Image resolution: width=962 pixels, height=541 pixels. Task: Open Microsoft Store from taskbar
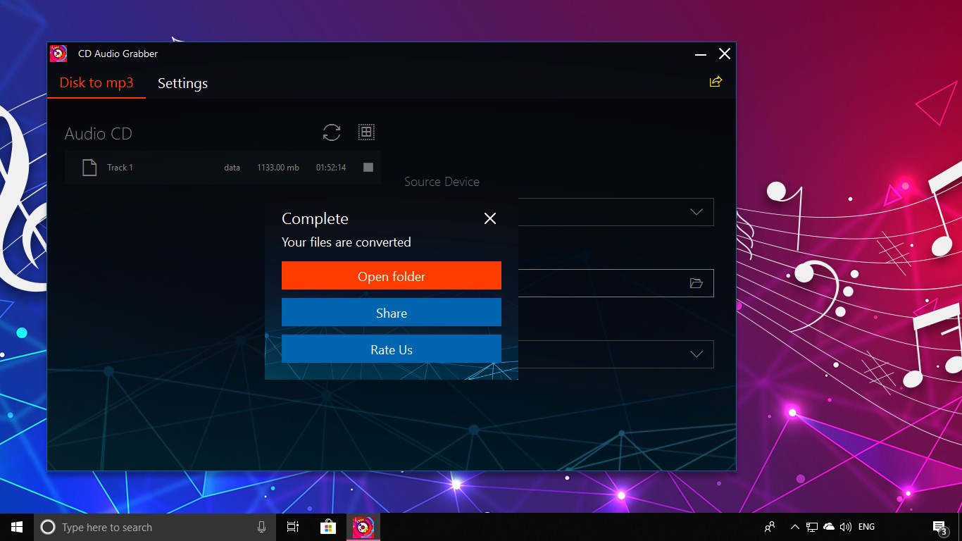(x=328, y=527)
